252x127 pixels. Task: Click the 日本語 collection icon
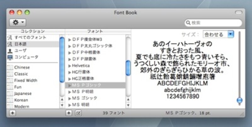10,44
